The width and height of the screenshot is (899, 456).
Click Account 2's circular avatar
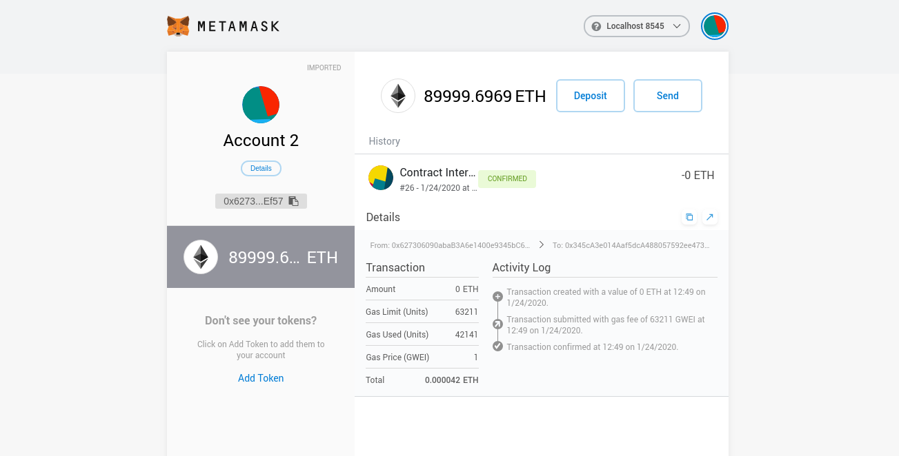[x=261, y=105]
